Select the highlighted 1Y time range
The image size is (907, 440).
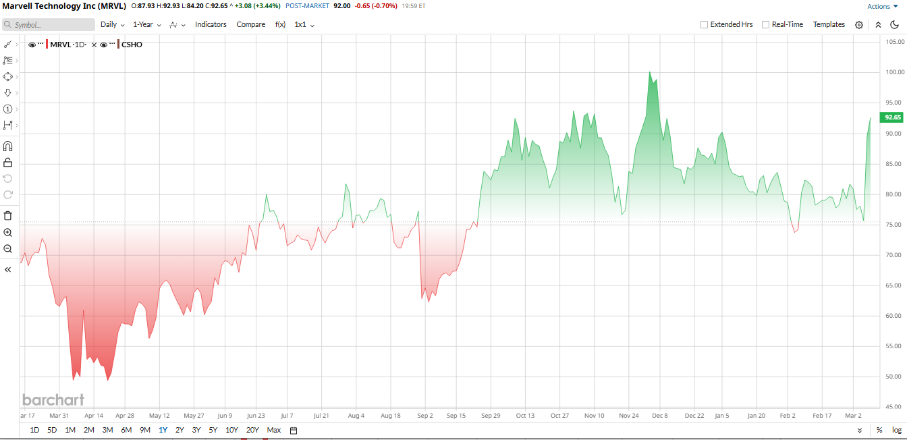(x=163, y=430)
